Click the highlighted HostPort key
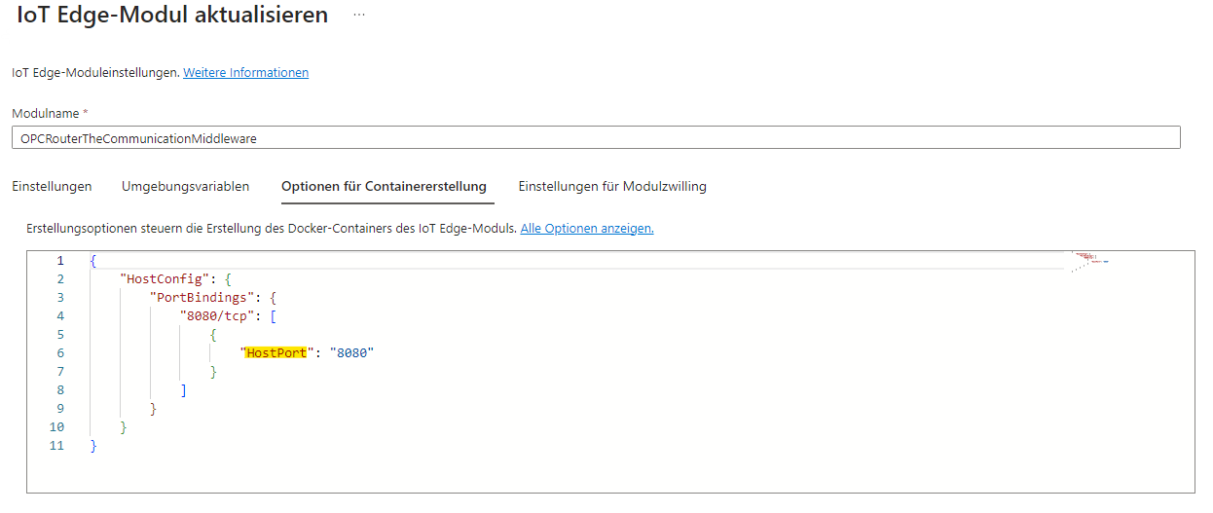Screen dimensions: 1213x513 [276, 353]
